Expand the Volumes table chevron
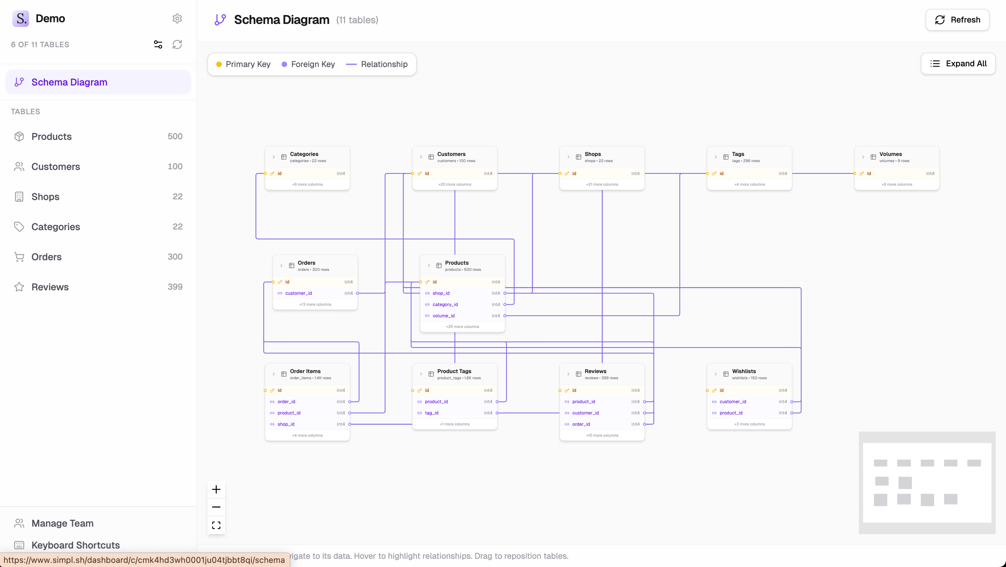Image resolution: width=1006 pixels, height=567 pixels. pos(863,157)
